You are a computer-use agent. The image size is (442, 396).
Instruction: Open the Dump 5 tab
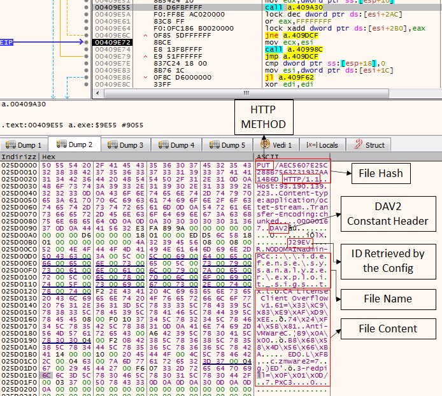point(227,145)
